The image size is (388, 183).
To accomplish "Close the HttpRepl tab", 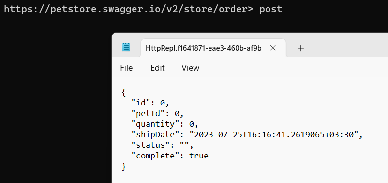I will click(x=273, y=48).
